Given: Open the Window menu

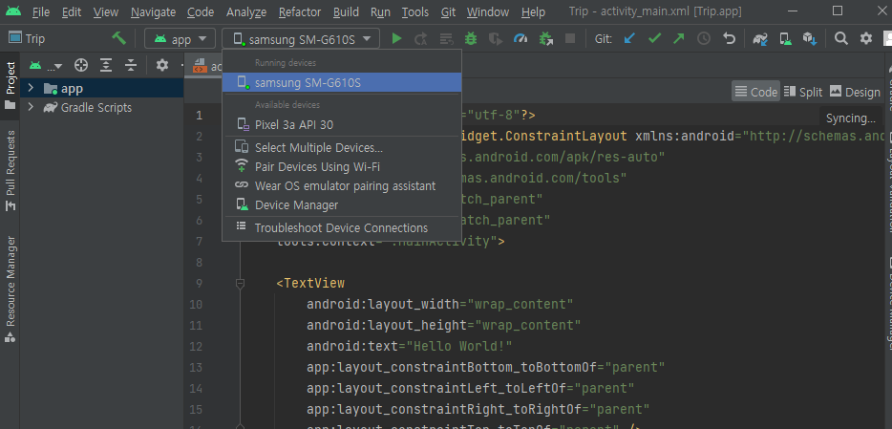Looking at the screenshot, I should 488,12.
